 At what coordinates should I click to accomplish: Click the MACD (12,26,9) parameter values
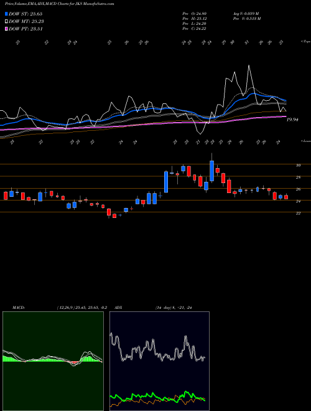(x=81, y=308)
